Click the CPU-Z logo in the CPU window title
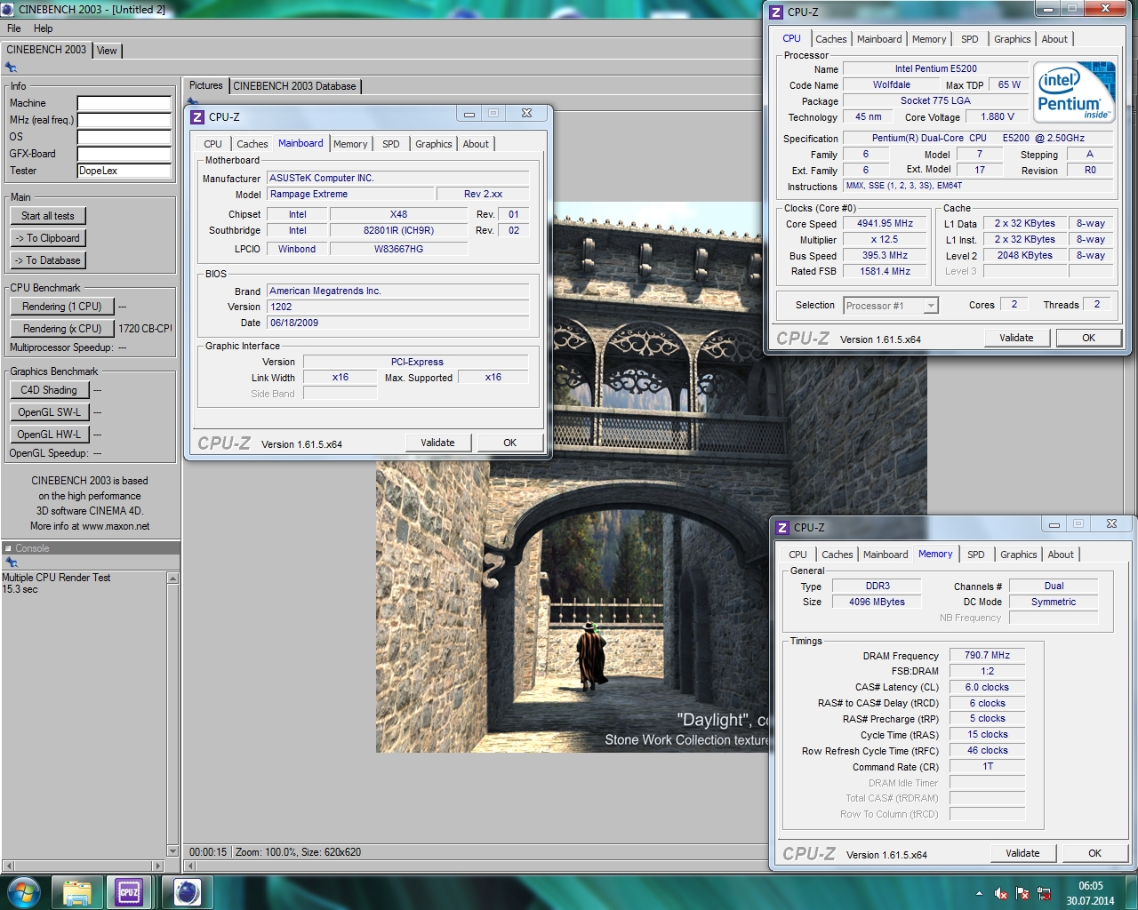This screenshot has height=910, width=1138. (776, 12)
